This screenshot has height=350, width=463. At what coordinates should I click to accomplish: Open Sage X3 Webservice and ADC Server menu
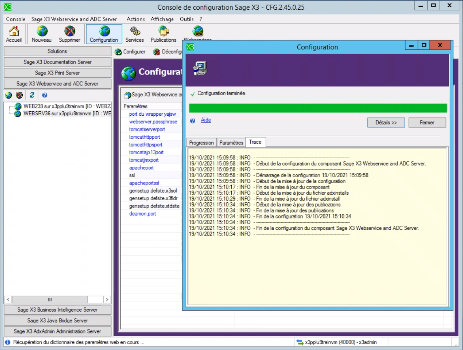point(74,19)
